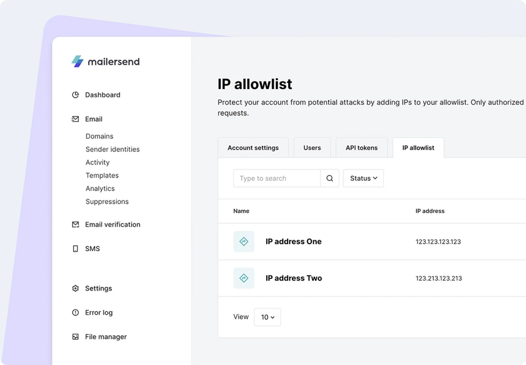
Task: Click the IP address One route icon
Action: point(244,241)
